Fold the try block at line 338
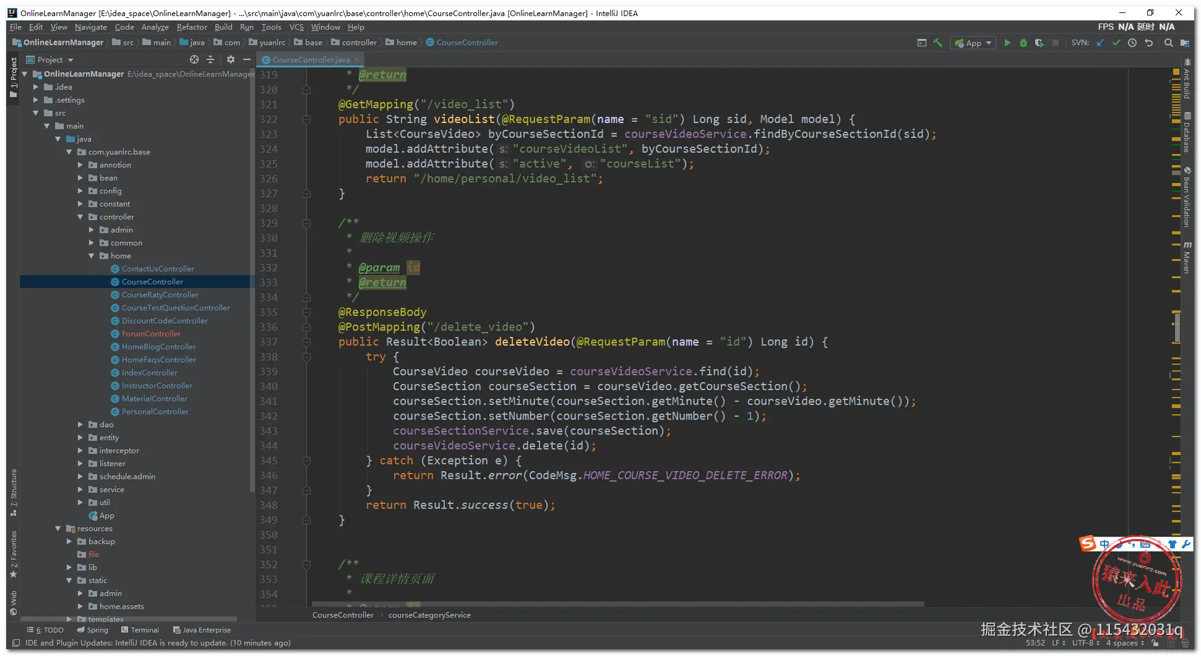1201x656 pixels. coord(306,357)
